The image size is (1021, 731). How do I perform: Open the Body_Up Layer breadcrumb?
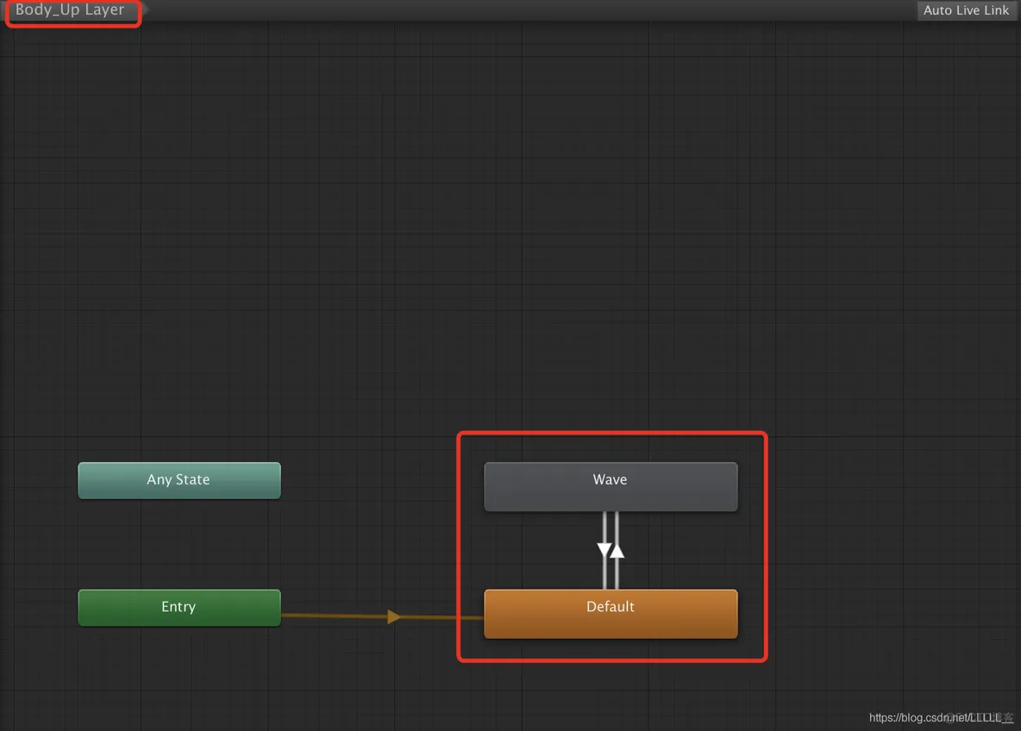[x=71, y=9]
